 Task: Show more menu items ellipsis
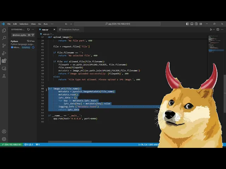tap(52, 24)
